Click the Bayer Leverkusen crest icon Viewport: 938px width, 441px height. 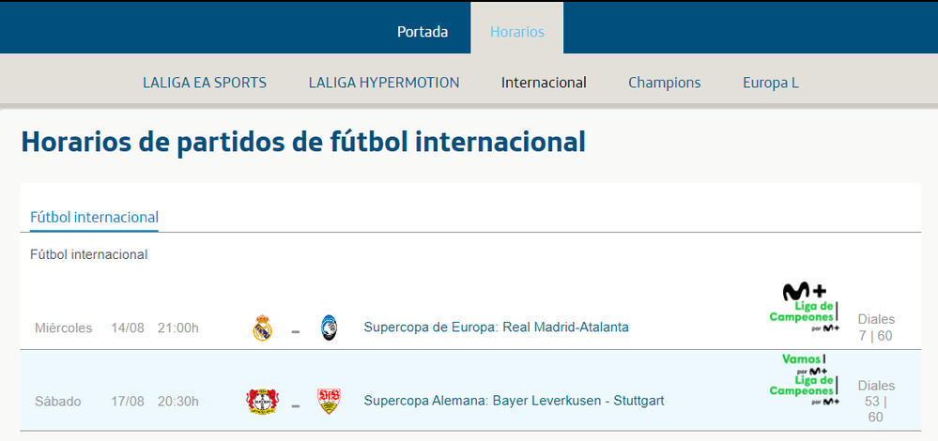(x=259, y=401)
